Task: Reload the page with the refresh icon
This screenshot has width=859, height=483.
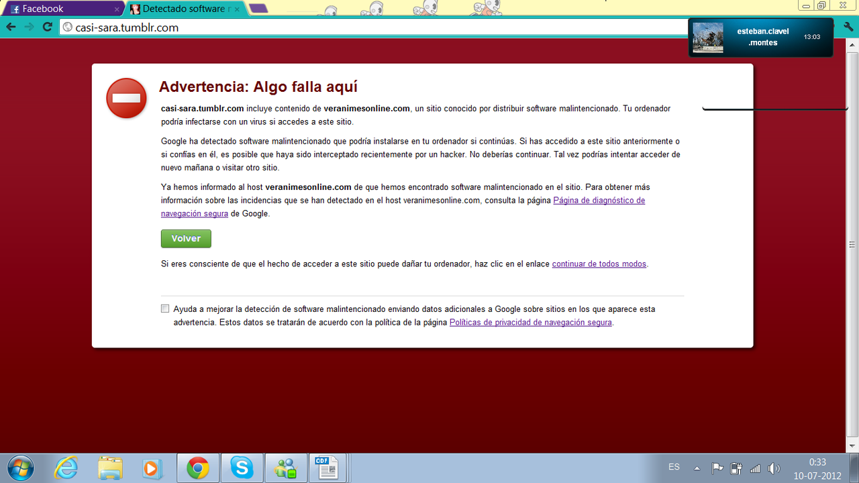Action: click(47, 27)
